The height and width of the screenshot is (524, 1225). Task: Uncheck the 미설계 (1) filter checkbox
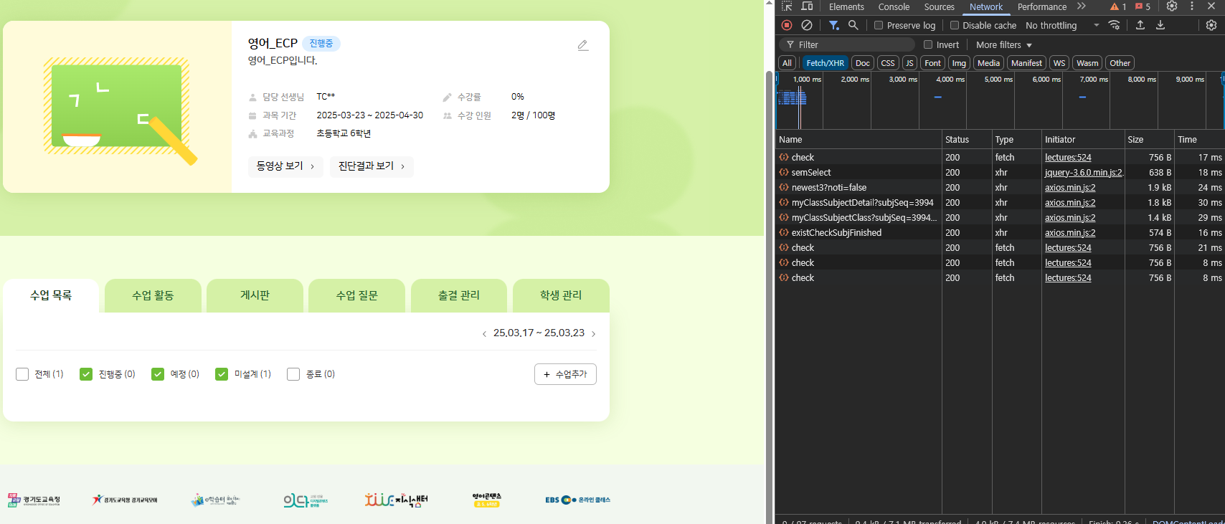click(x=222, y=374)
